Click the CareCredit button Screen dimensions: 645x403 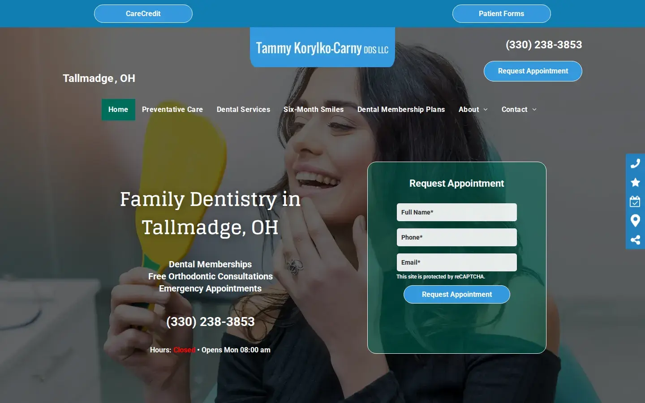click(143, 13)
